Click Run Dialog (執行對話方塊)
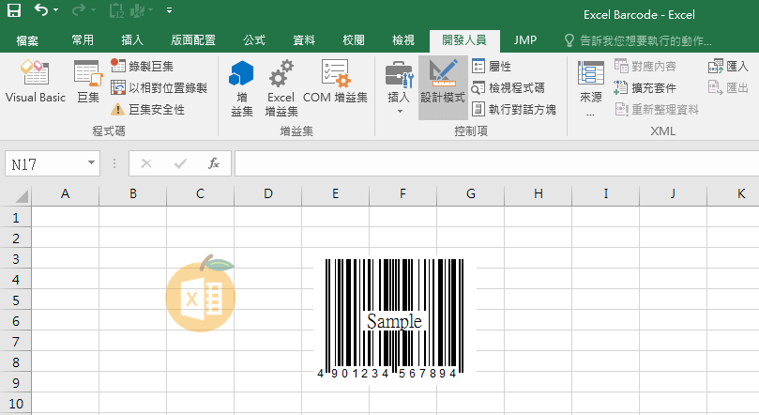The width and height of the screenshot is (759, 415). pos(514,110)
